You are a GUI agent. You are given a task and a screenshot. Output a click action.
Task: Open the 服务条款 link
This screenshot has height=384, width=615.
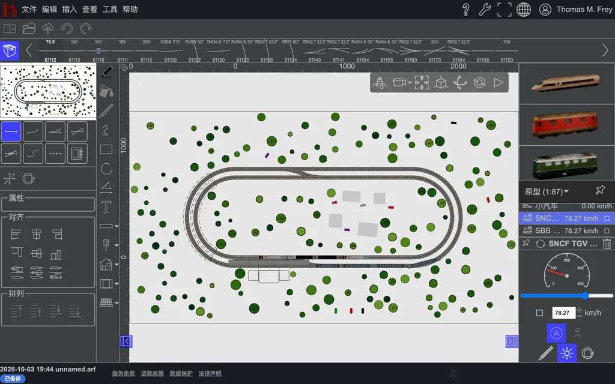(x=124, y=373)
